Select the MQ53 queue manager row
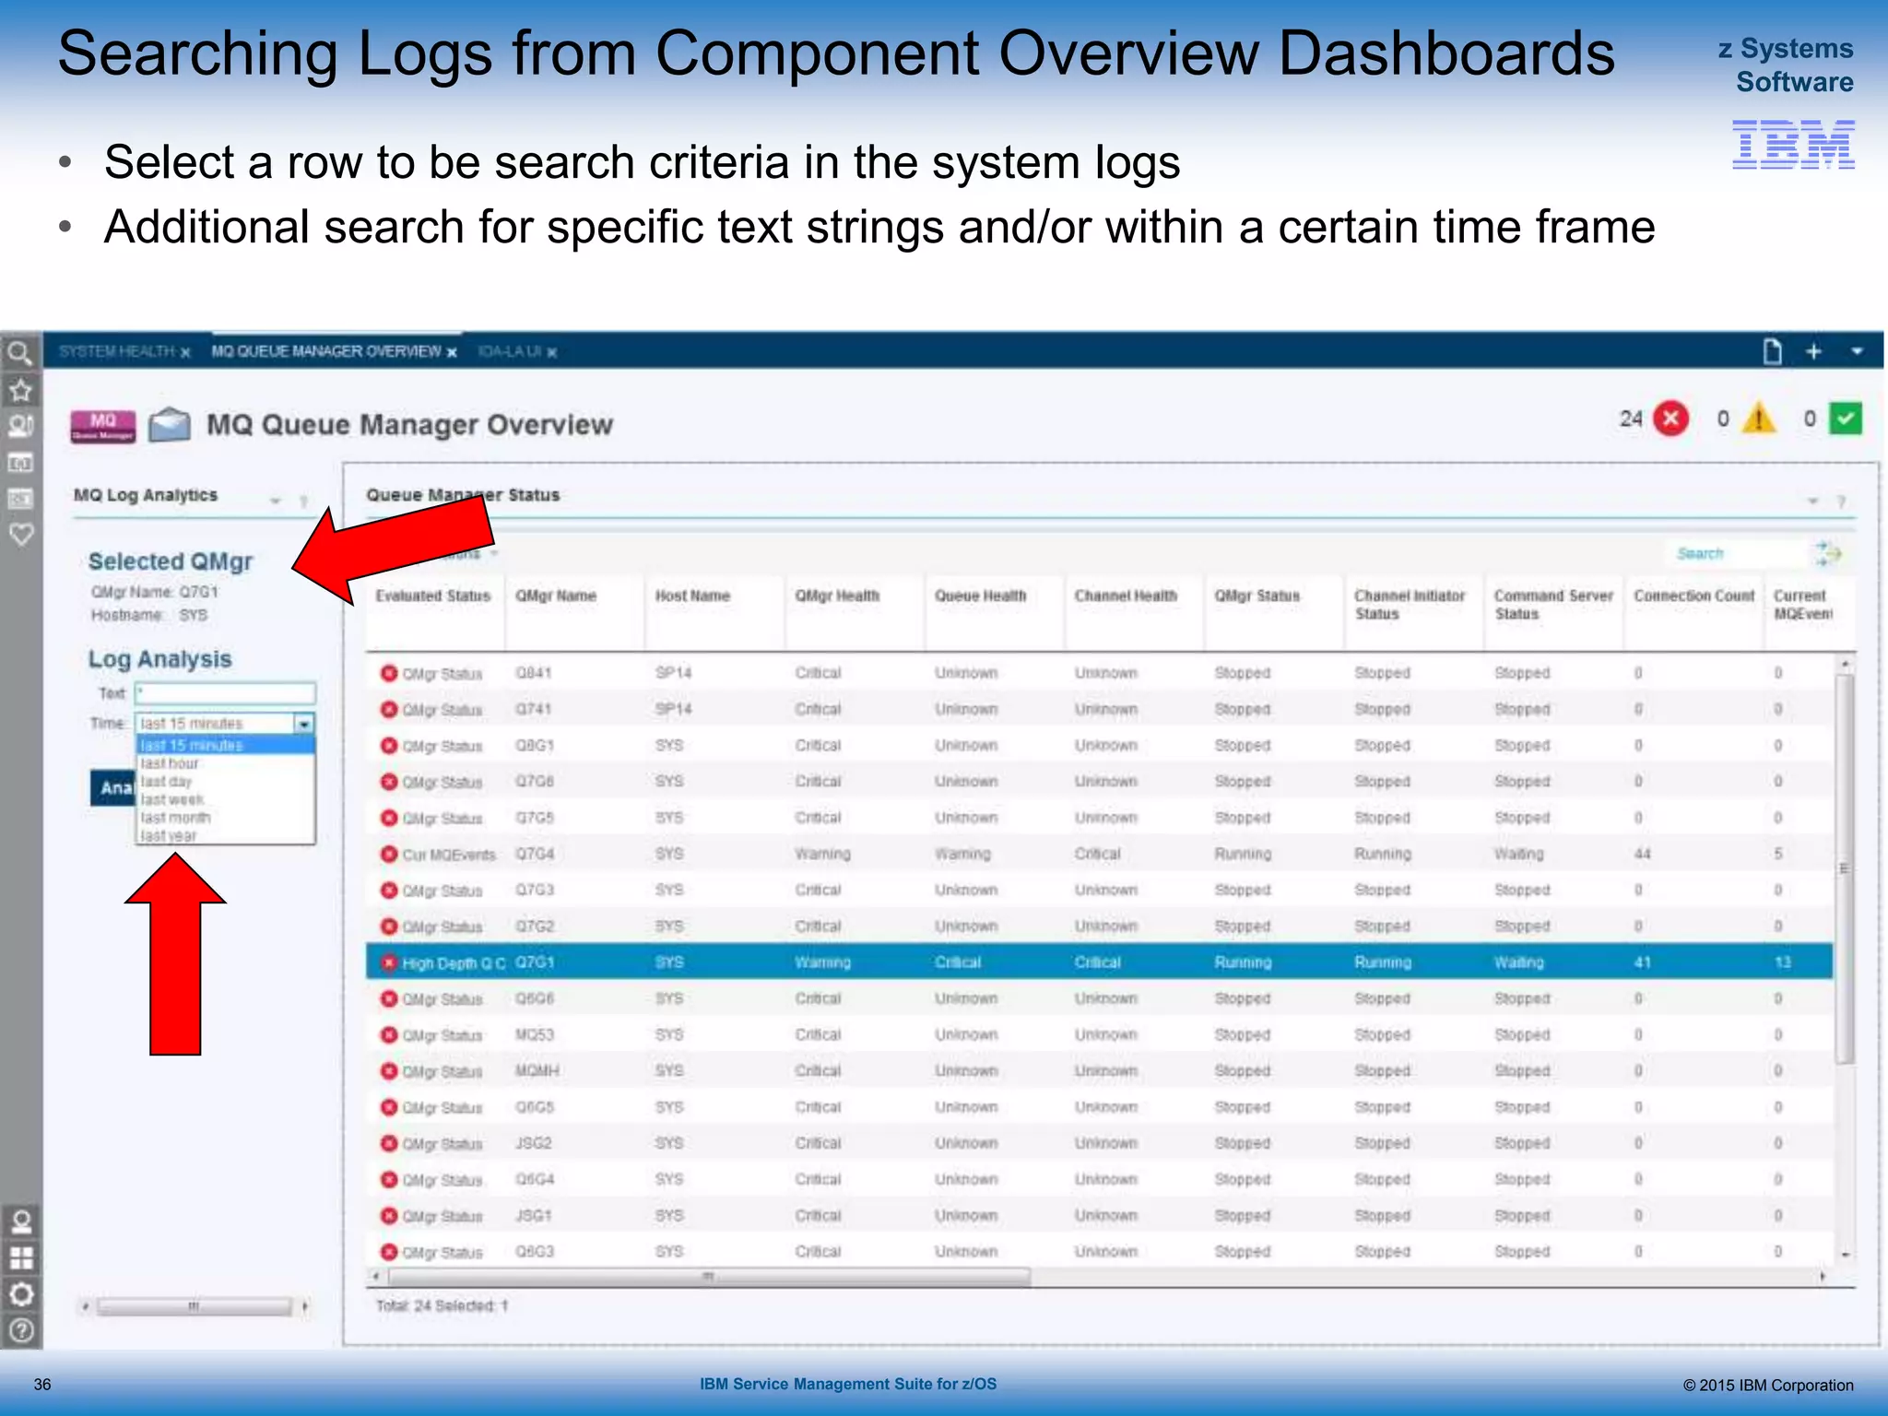The width and height of the screenshot is (1888, 1416). tap(1099, 1034)
